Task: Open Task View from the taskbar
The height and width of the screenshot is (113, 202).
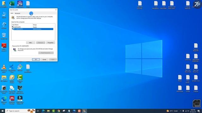Action: point(38,111)
